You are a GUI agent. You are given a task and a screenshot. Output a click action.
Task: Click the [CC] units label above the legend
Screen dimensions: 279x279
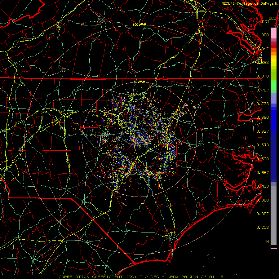265,21
